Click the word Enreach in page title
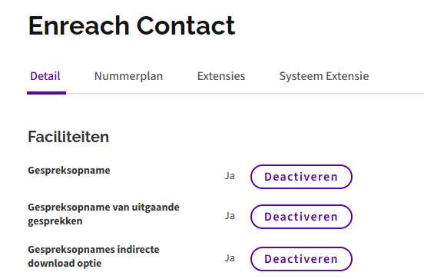Screen dimensions: 424x279 78,25
